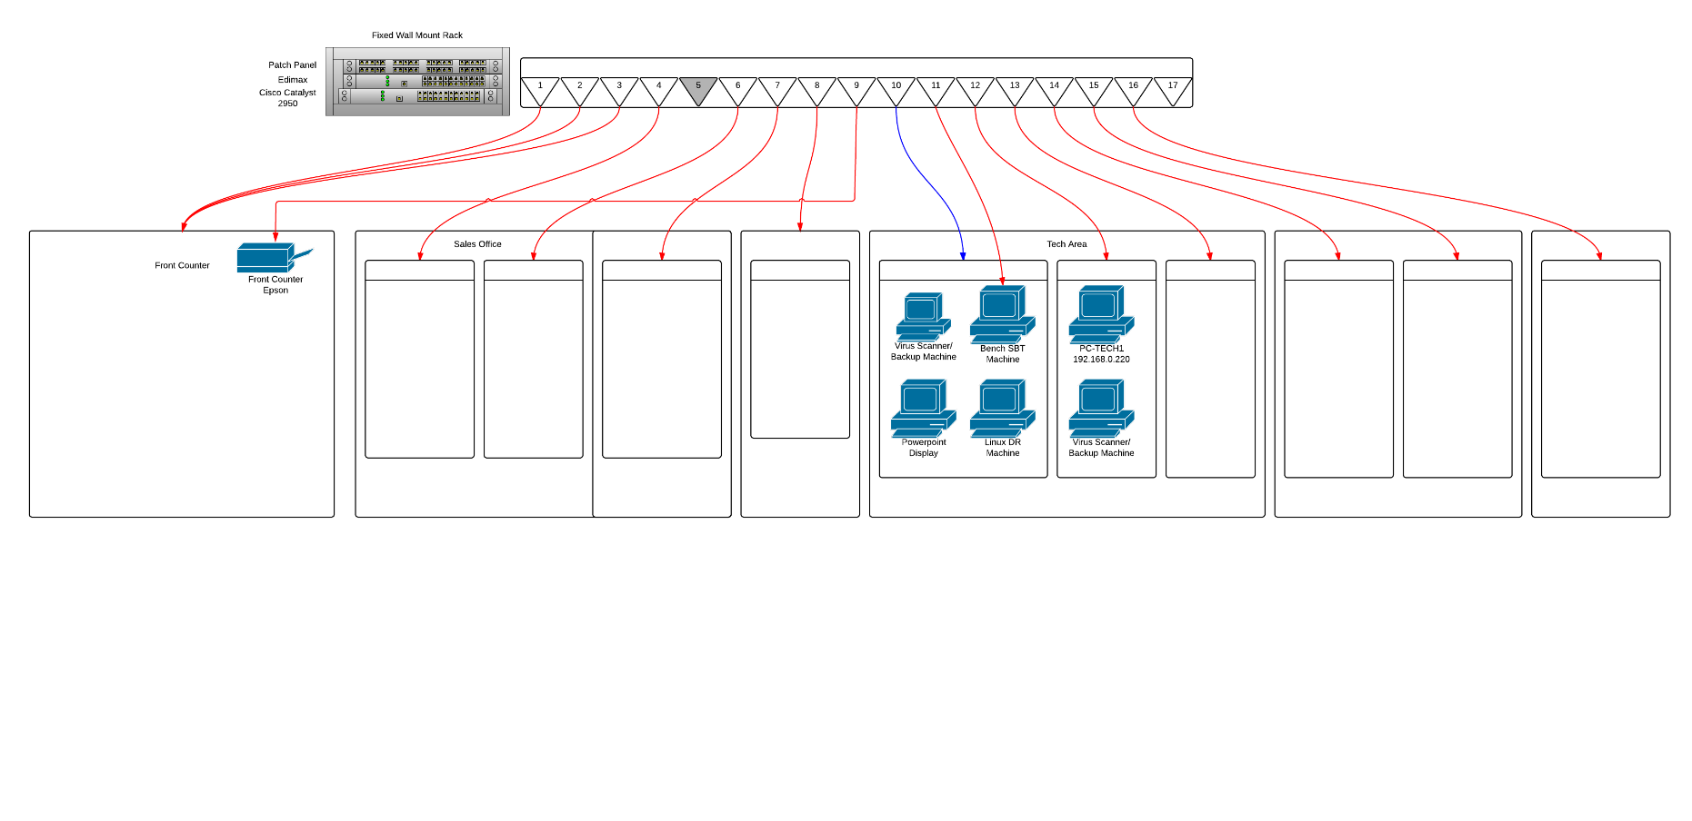This screenshot has width=1692, height=821.
Task: Click the Bench SBT Machine computer icon
Action: 1003,314
